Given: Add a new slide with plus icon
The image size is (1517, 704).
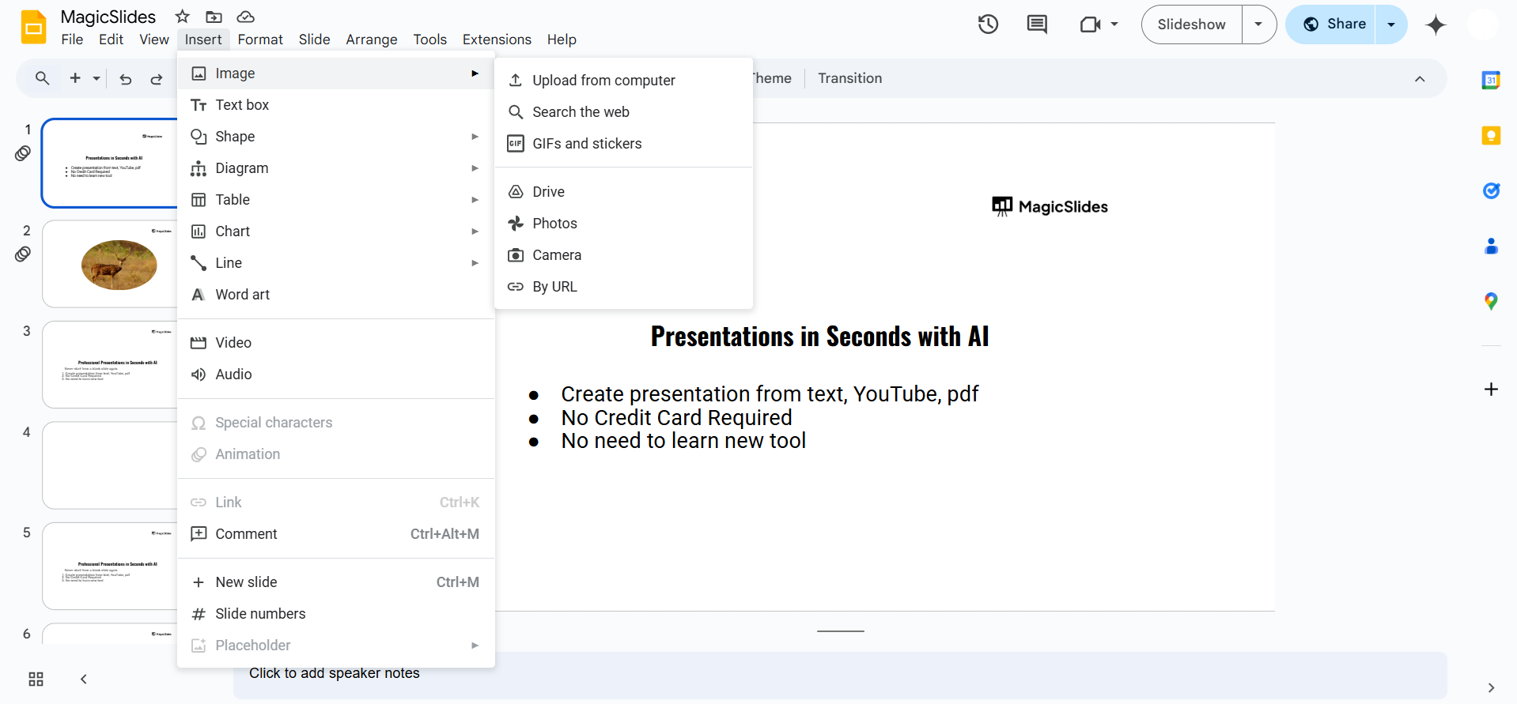Looking at the screenshot, I should 75,78.
